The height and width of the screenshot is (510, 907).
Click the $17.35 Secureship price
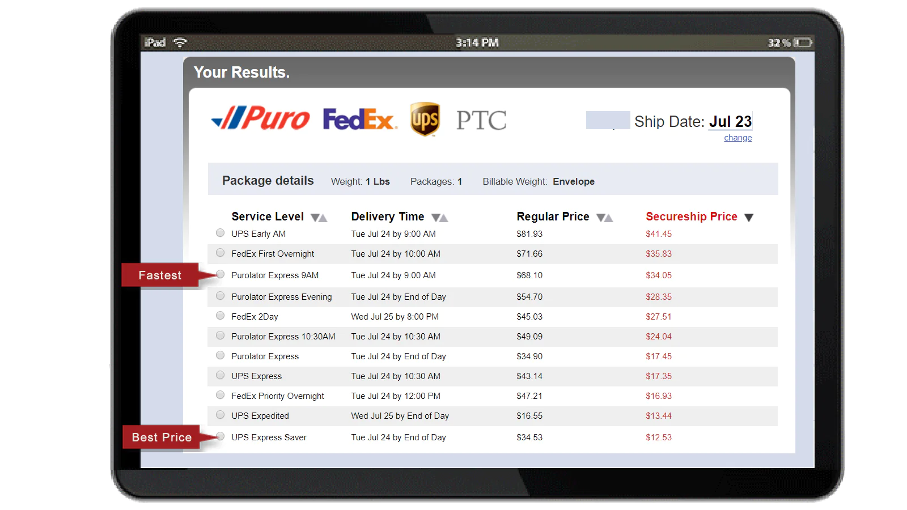point(659,376)
